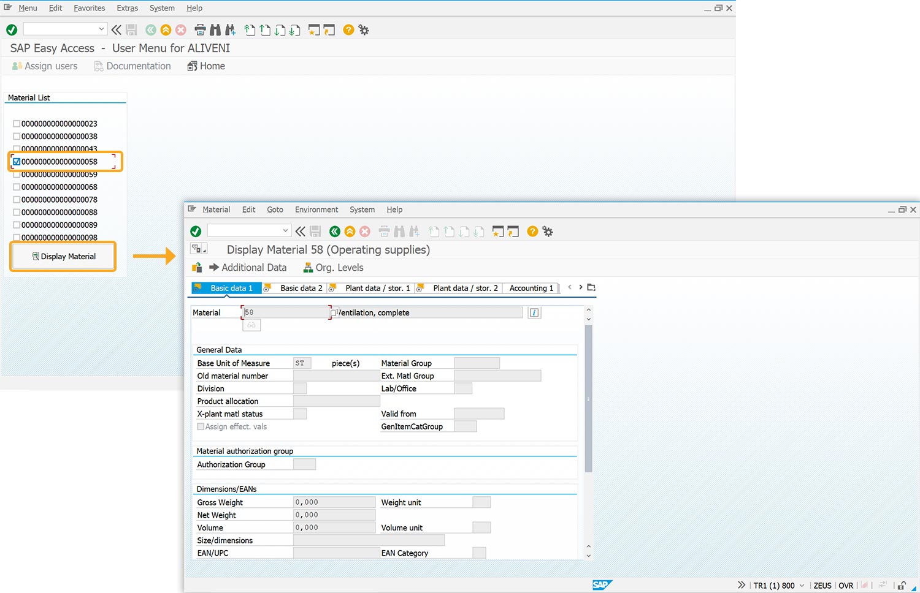This screenshot has width=920, height=593.
Task: Open Goto menu in Display Material window
Action: (275, 210)
